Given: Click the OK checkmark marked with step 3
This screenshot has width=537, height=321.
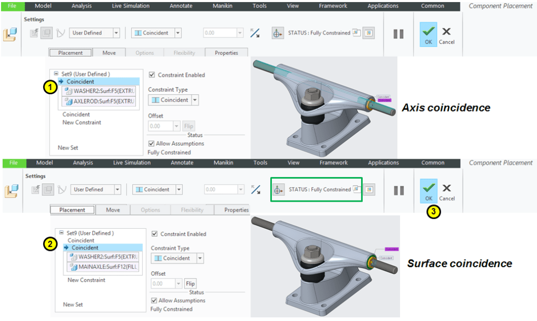Looking at the screenshot, I should coord(429,190).
